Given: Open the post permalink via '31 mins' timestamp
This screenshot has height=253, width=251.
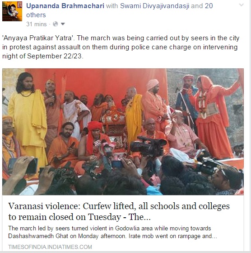Looking at the screenshot, I should tap(37, 24).
